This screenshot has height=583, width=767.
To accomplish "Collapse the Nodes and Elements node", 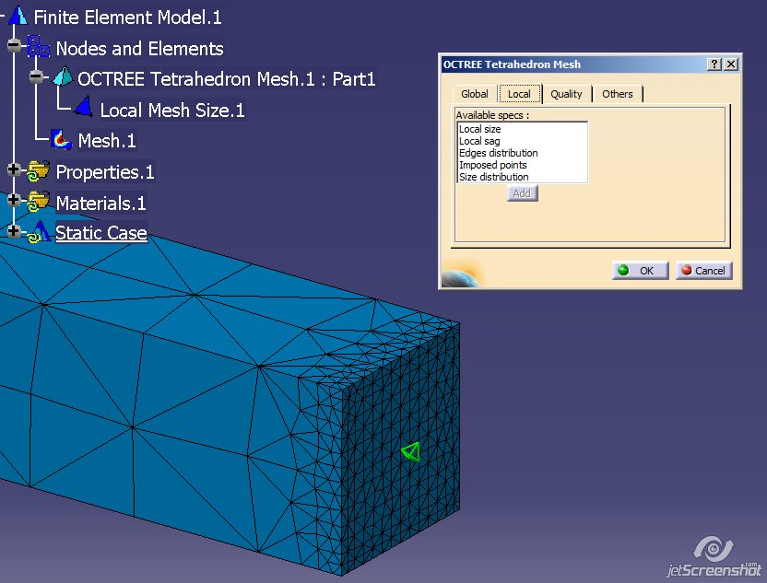I will pyautogui.click(x=14, y=45).
